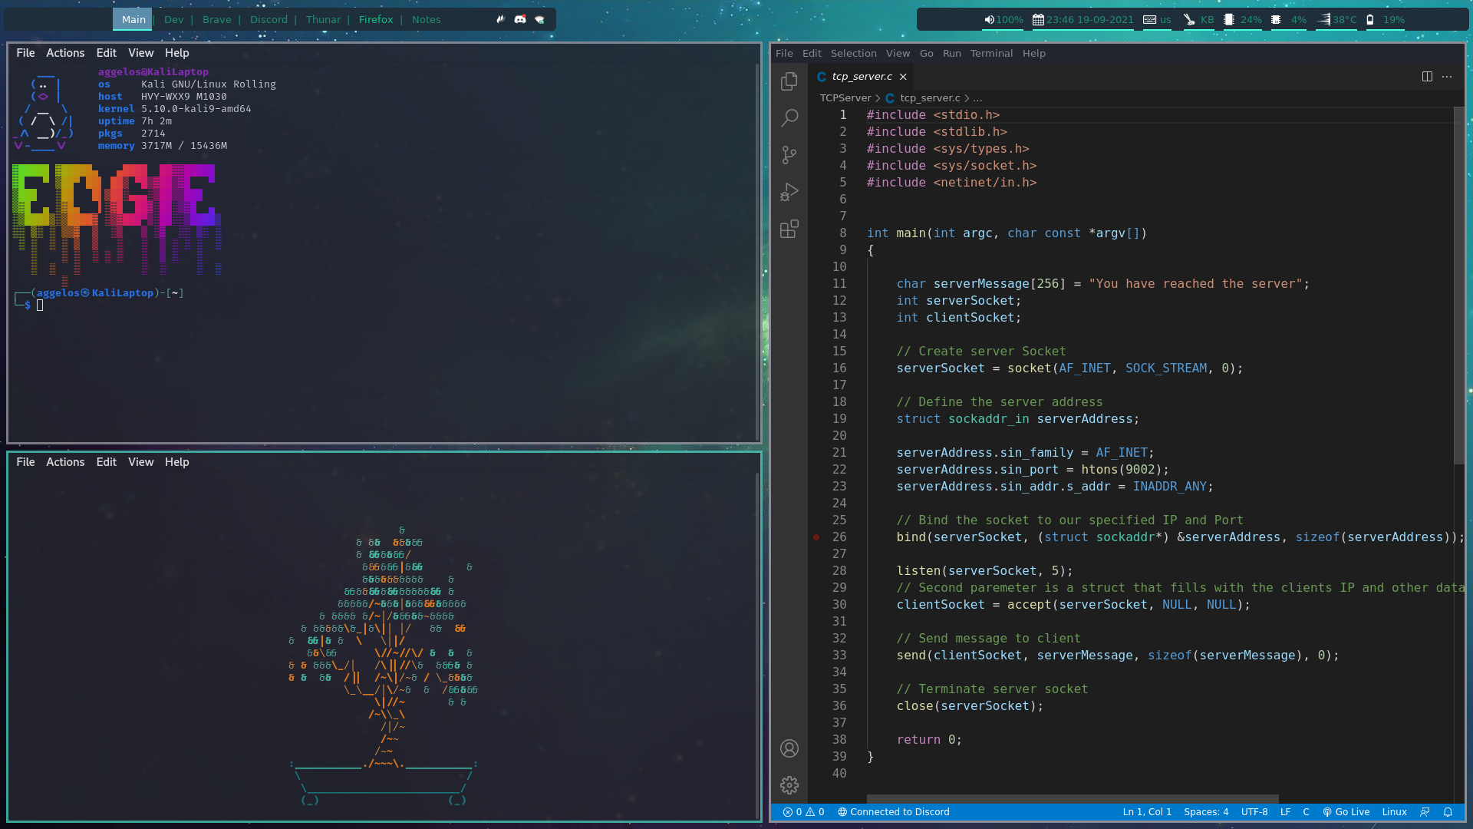Switch to the Dev workspace in the bar
Viewport: 1473px width, 829px height.
pos(173,19)
